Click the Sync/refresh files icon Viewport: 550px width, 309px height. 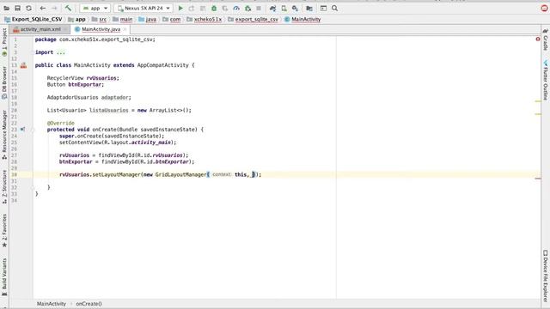click(28, 8)
